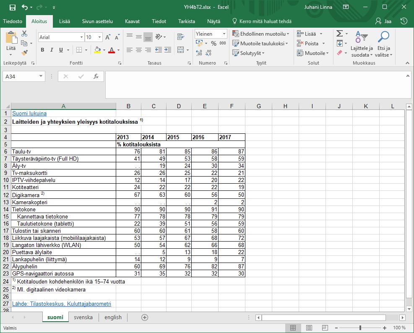The height and width of the screenshot is (333, 414).
Task: Switch to the Lisää ribbon tab
Action: pyautogui.click(x=65, y=21)
